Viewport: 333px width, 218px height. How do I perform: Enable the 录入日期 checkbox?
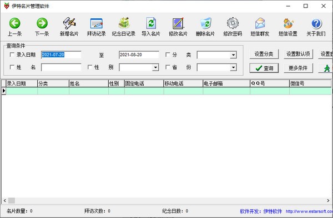click(x=12, y=54)
